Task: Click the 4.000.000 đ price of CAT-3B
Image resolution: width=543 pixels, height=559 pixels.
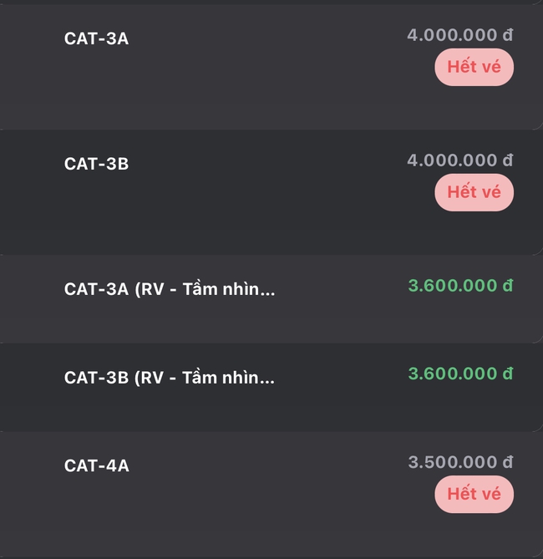Action: pos(459,160)
